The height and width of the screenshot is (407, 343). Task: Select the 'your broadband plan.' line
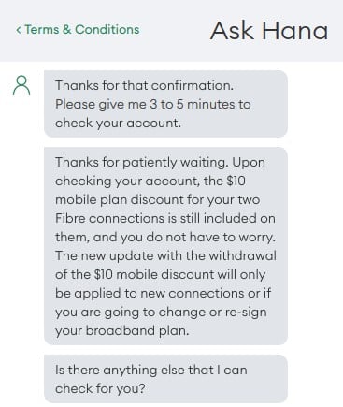[x=122, y=330]
